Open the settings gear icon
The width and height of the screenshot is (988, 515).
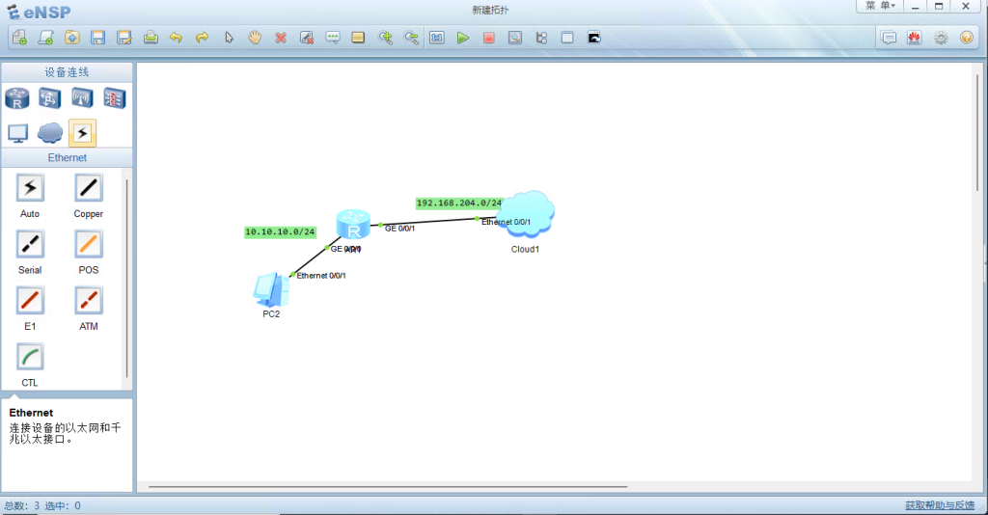point(941,38)
